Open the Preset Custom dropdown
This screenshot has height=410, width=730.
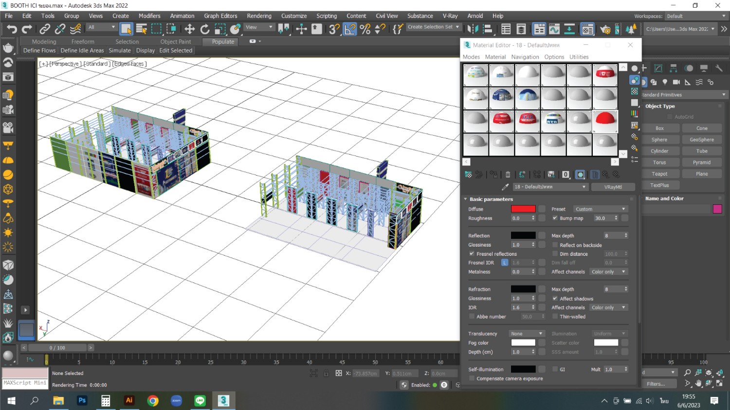pos(600,209)
